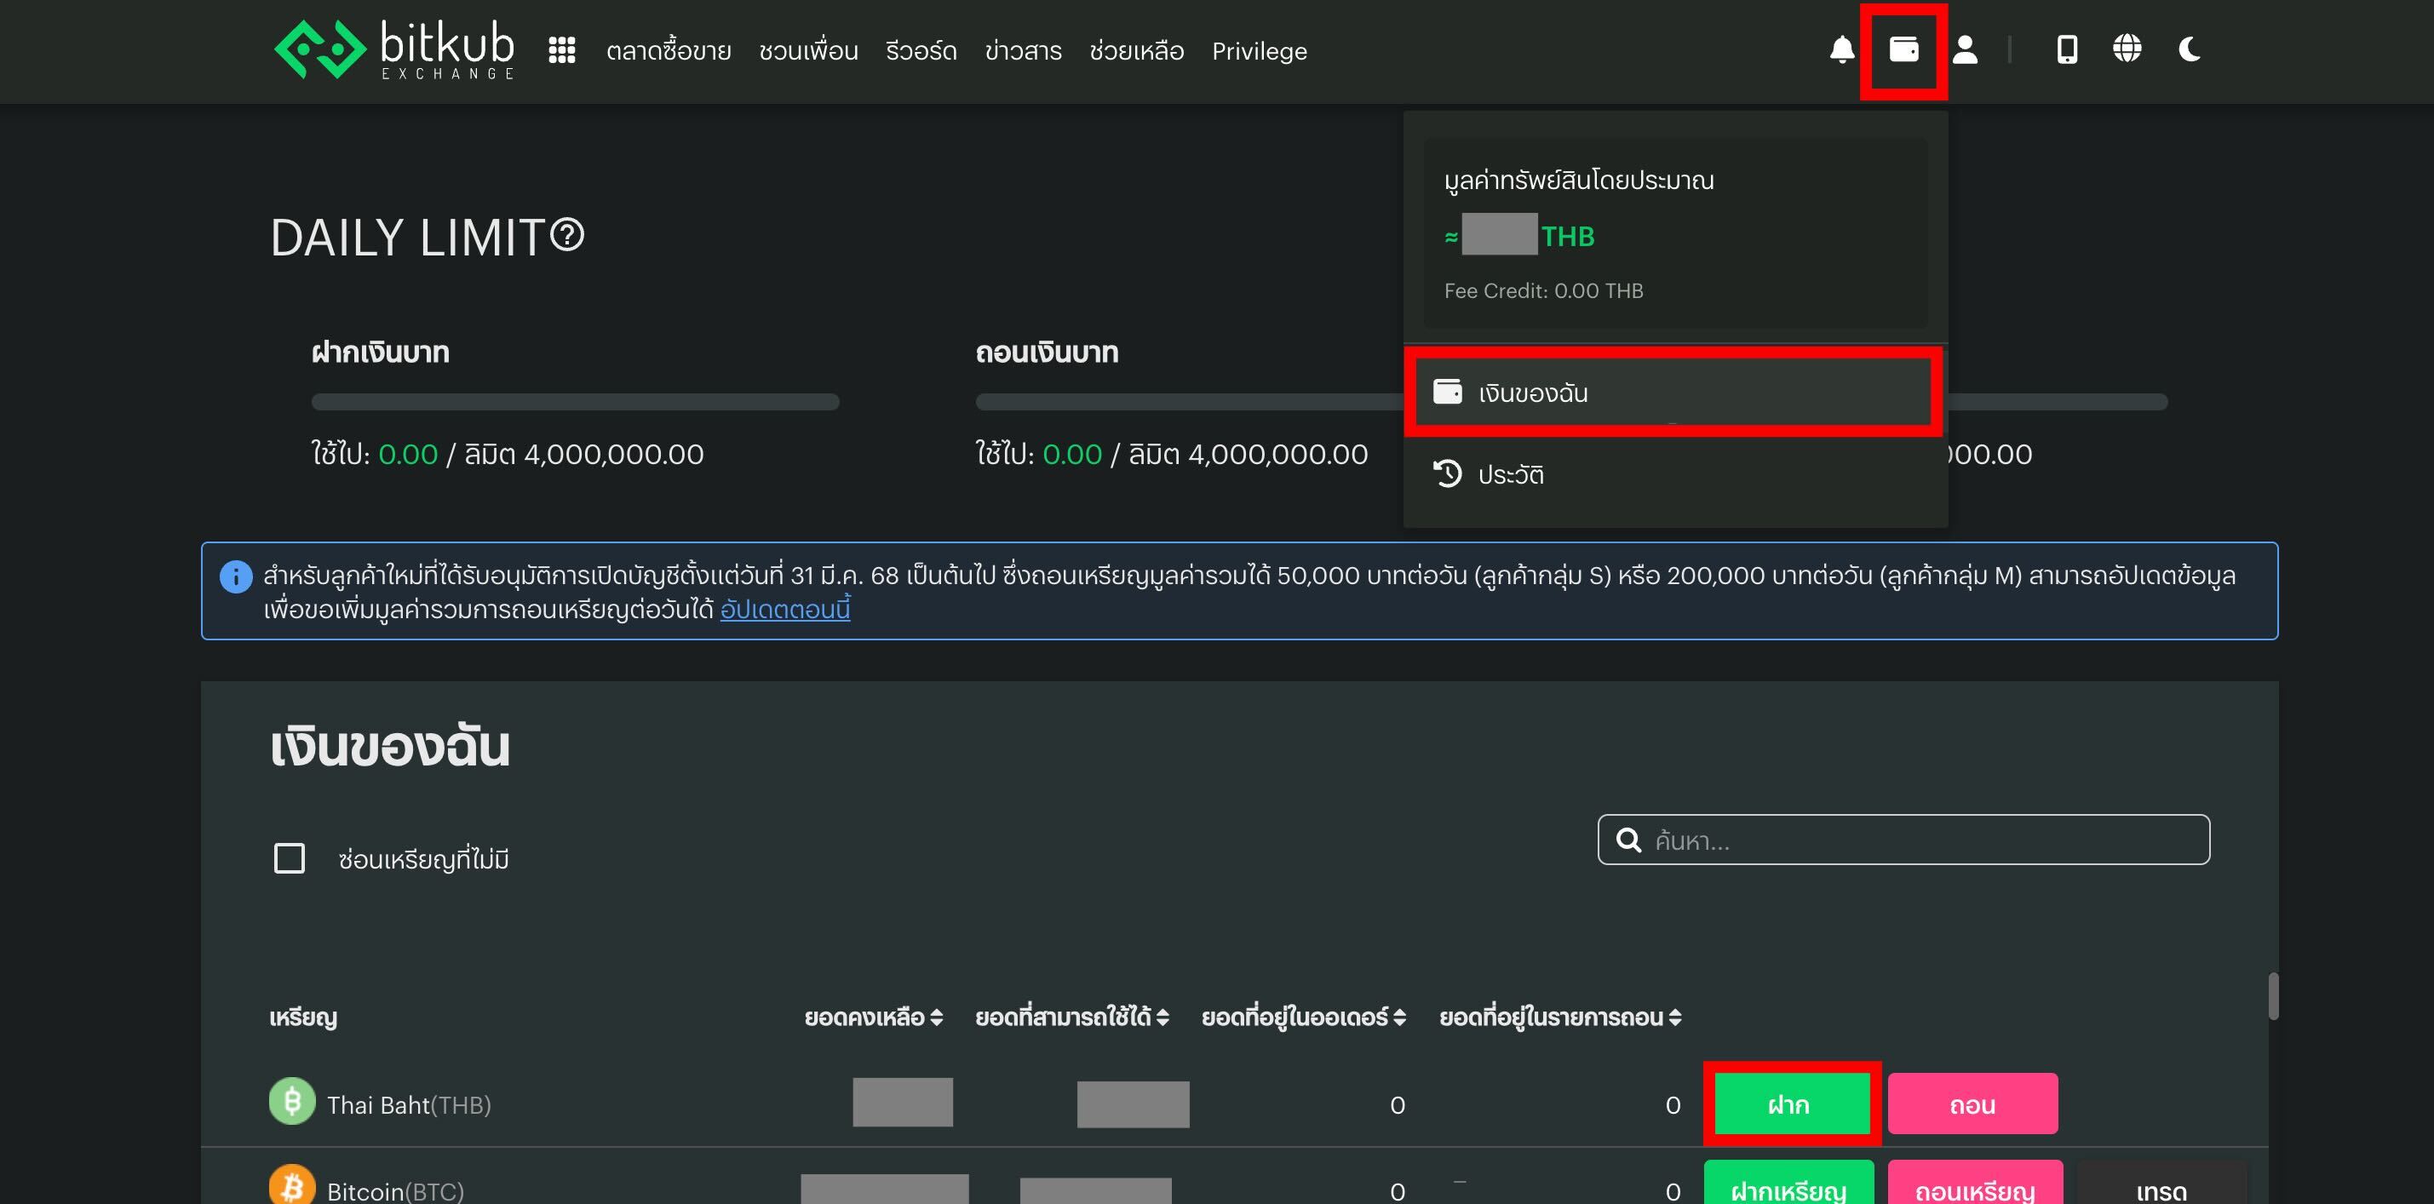
Task: Click the highlighted wallet icon in top bar
Action: pos(1905,50)
